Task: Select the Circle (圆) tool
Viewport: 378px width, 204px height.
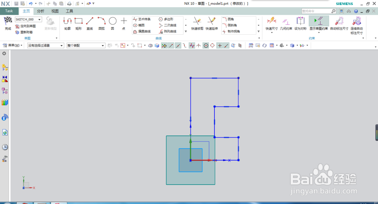Action: coord(113,24)
